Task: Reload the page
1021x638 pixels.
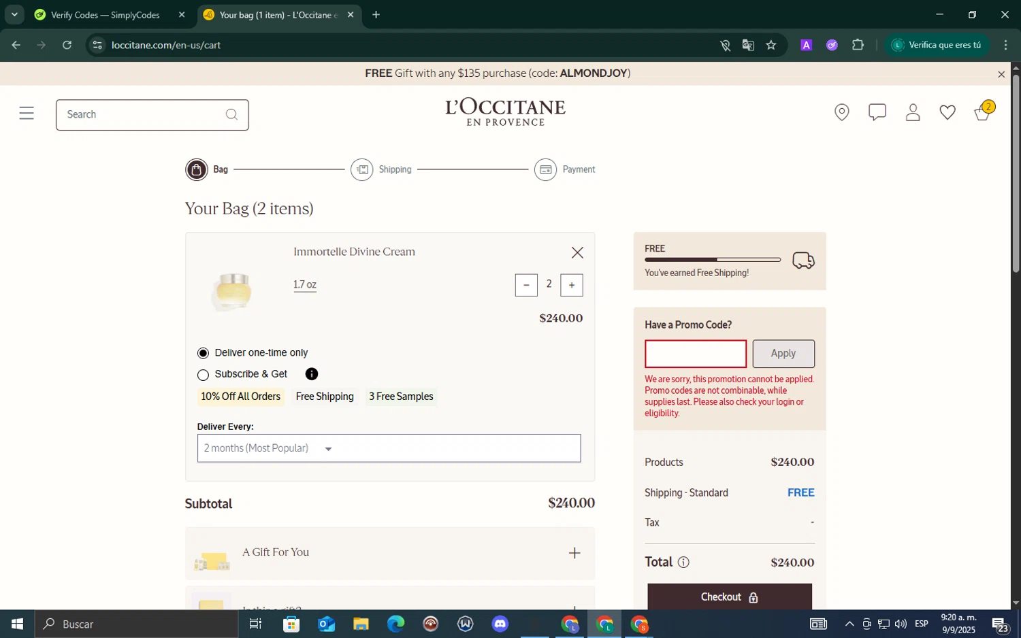Action: pos(67,45)
